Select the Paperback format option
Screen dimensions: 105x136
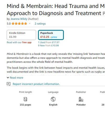(51, 35)
